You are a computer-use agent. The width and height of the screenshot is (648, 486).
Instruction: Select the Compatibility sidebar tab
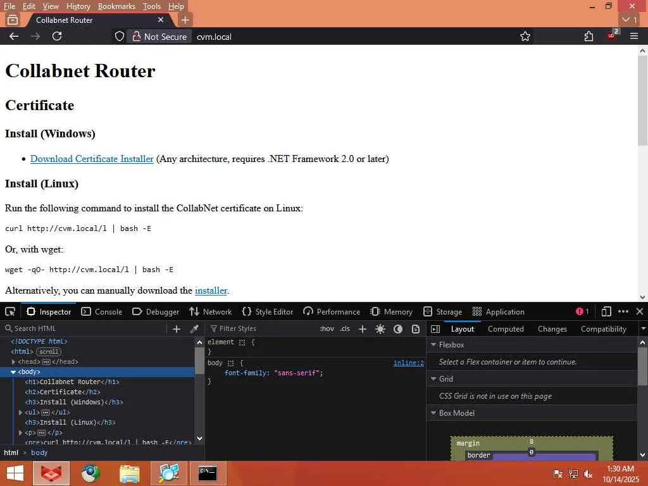tap(603, 329)
